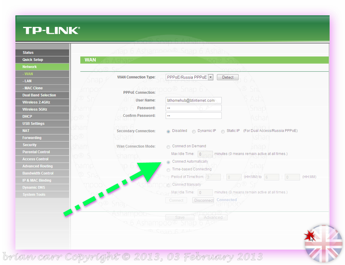The height and width of the screenshot is (265, 345).
Task: Open Bandwidth Control page
Action: click(x=42, y=173)
